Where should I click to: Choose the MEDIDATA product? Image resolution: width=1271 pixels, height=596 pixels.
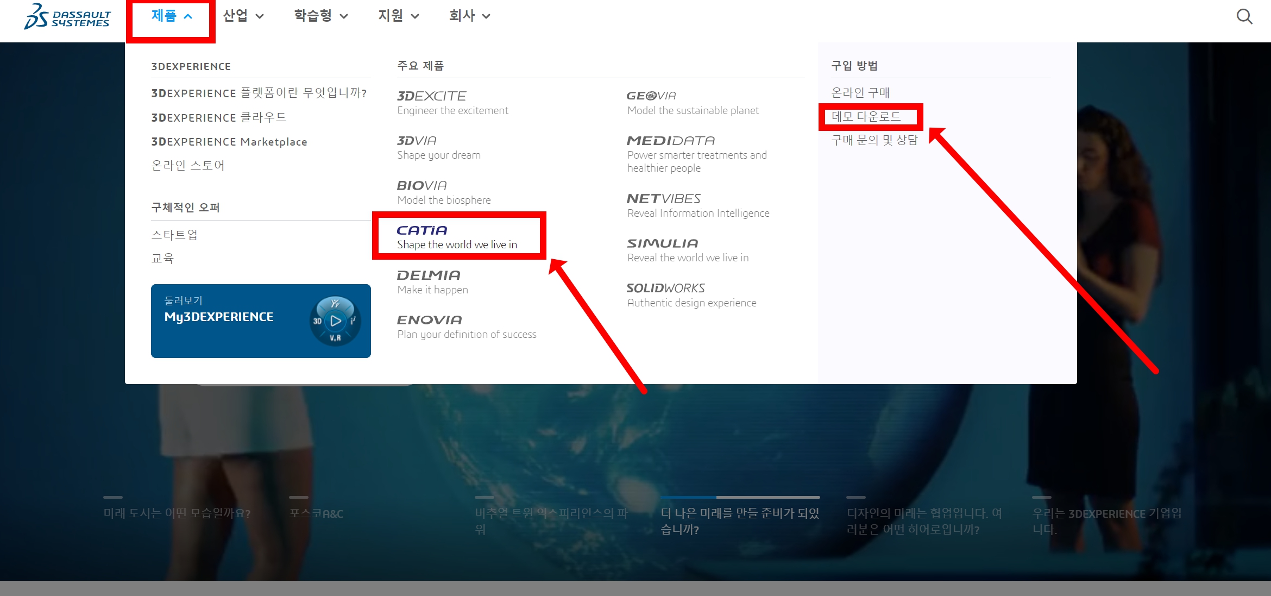[697, 154]
